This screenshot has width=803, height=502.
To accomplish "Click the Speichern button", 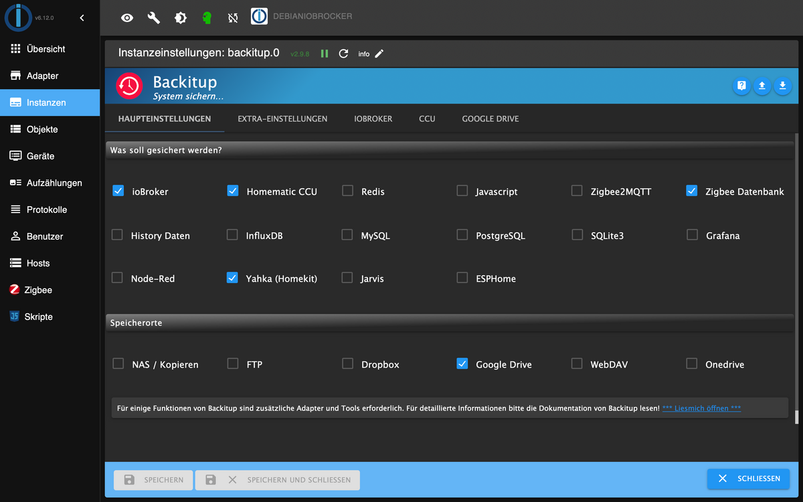I will tap(153, 480).
